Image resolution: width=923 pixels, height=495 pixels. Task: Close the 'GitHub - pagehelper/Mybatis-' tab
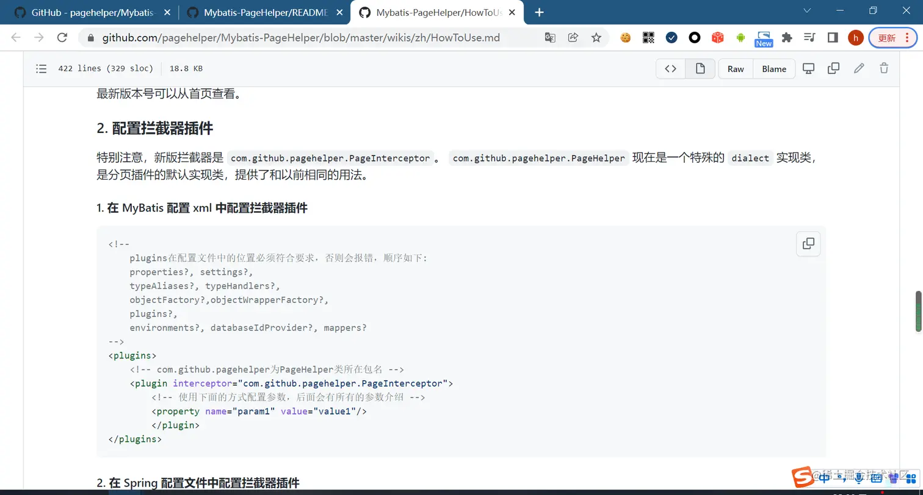[x=167, y=12]
